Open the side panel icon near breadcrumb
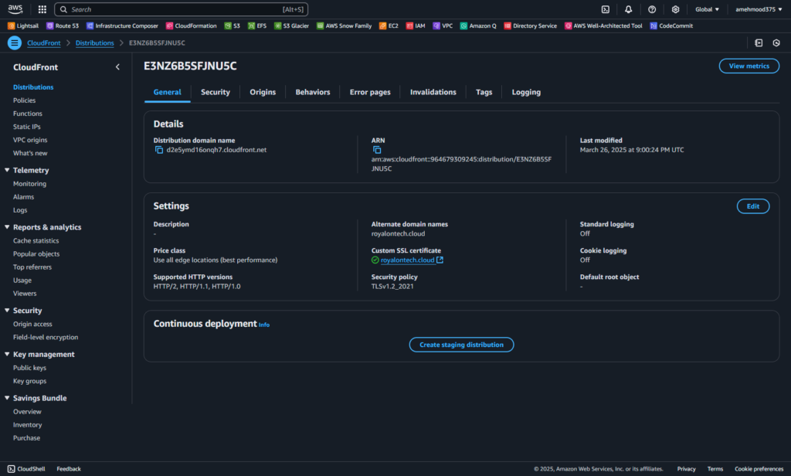 tap(759, 43)
